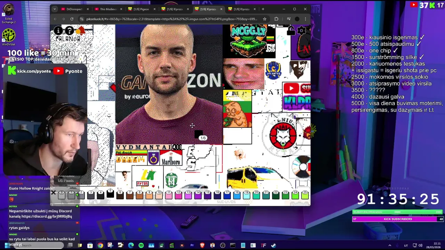Image resolution: width=445 pixels, height=250 pixels.
Task: Select color 9 light orange swatch
Action: [149, 195]
